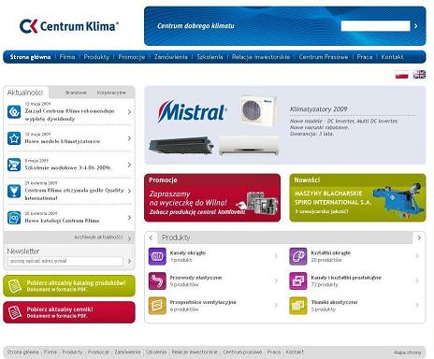Screen dimensions: 434x359
Task: Click the newsletter email input field
Action: coord(65,261)
